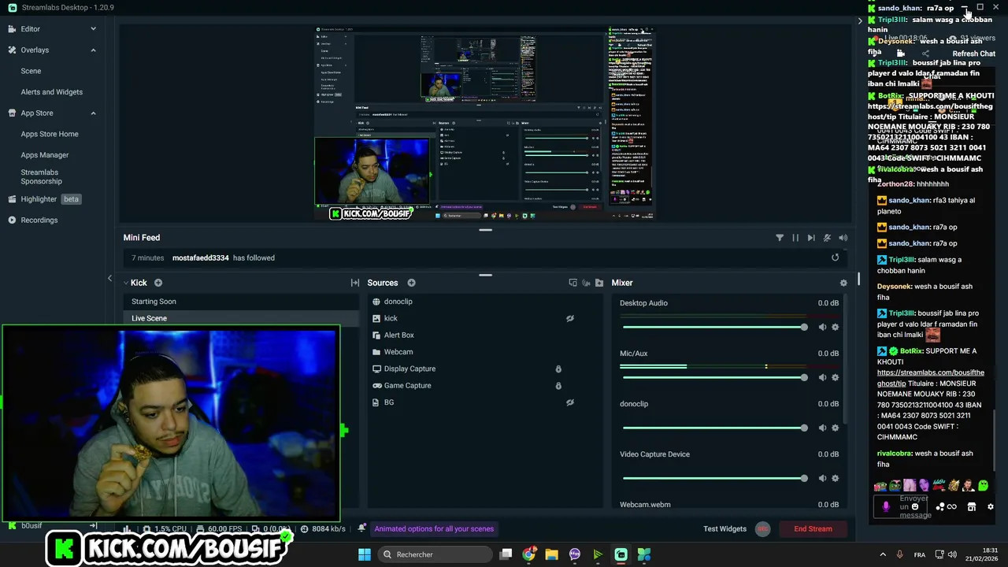Add a new source with plus icon
Screen dimensions: 1008x567
pos(411,283)
